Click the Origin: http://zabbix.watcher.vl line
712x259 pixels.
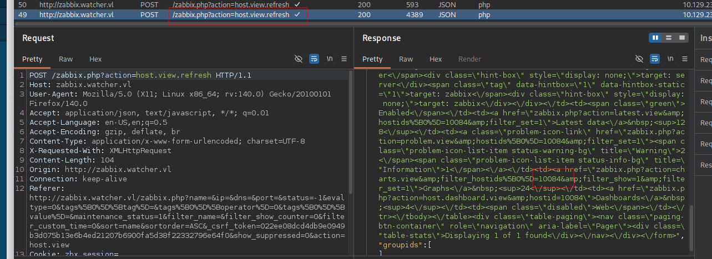[100, 169]
